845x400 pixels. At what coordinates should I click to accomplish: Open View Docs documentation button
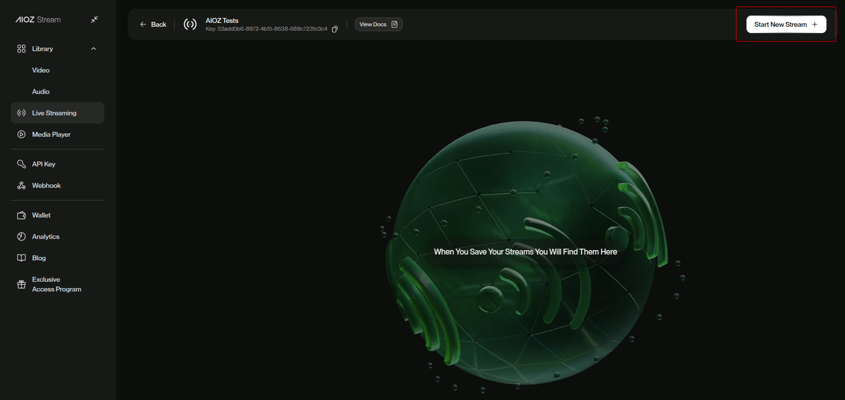point(378,24)
